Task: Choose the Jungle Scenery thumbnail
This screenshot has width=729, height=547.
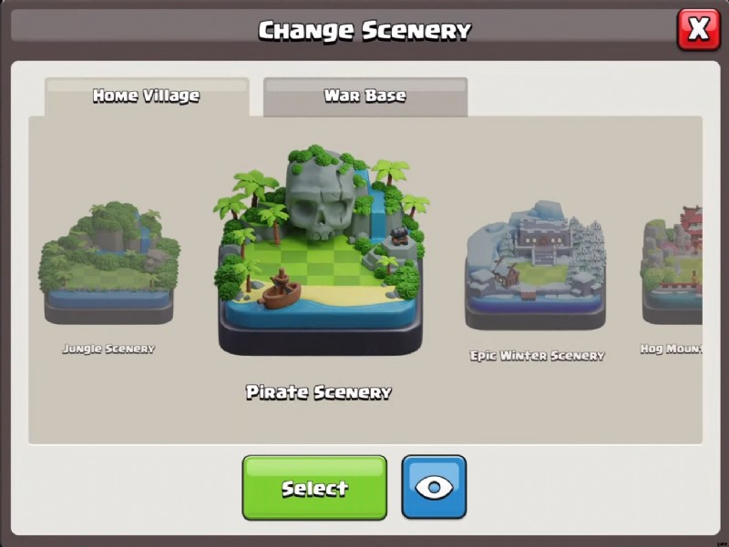Action: point(109,263)
